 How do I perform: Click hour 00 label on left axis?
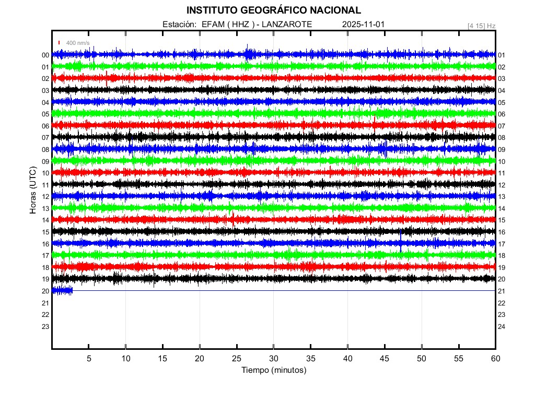[45, 55]
